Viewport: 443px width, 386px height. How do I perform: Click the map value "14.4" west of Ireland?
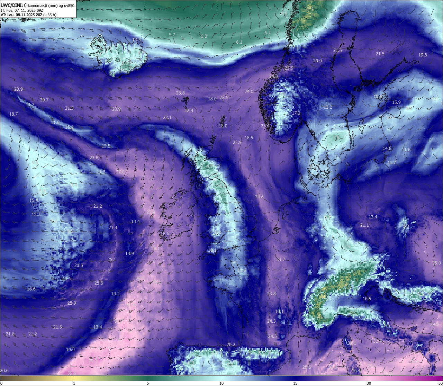click(x=135, y=222)
